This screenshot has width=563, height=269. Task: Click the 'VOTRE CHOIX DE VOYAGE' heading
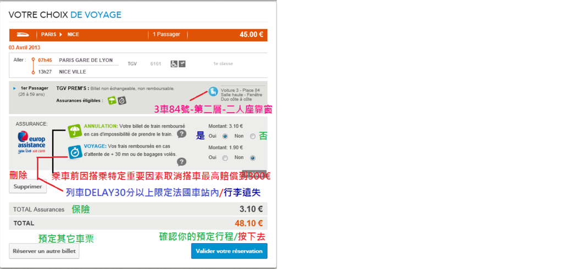click(65, 15)
